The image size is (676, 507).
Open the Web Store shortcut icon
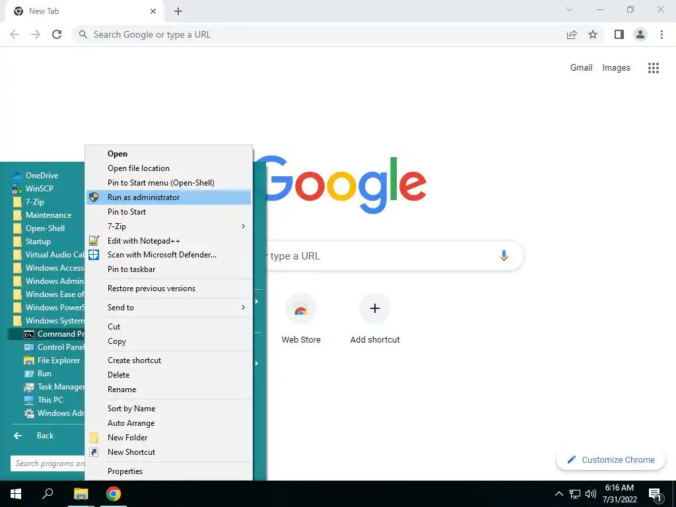(x=301, y=308)
